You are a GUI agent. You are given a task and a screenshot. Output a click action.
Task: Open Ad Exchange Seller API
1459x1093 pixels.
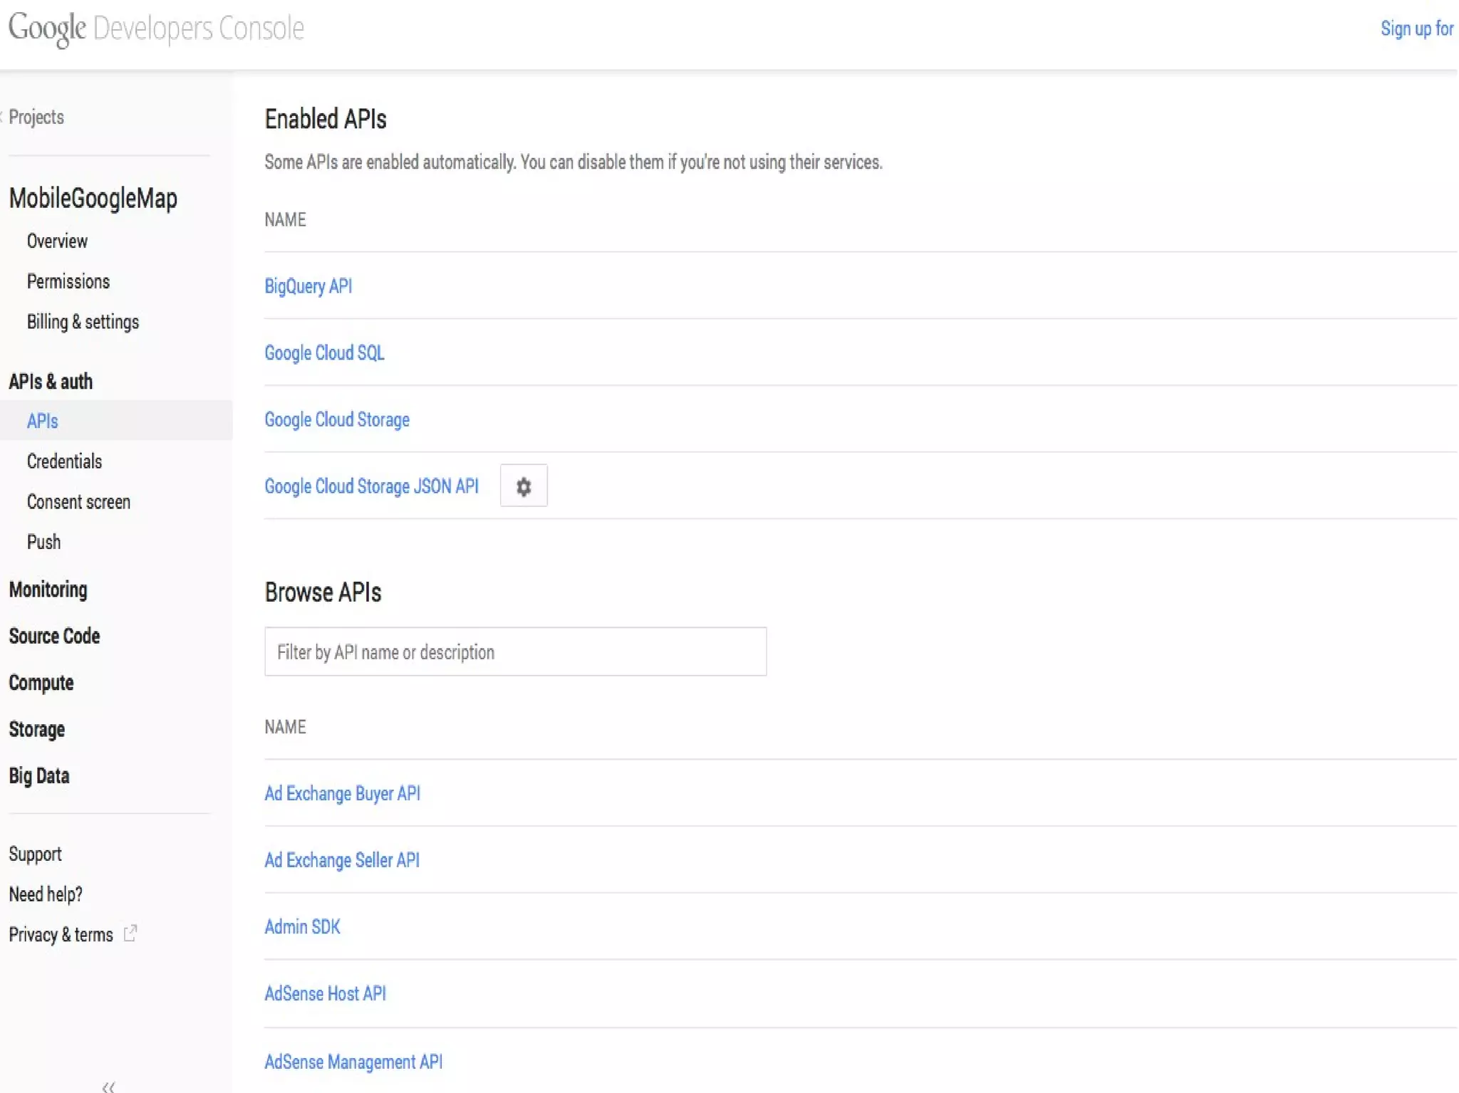click(x=342, y=860)
